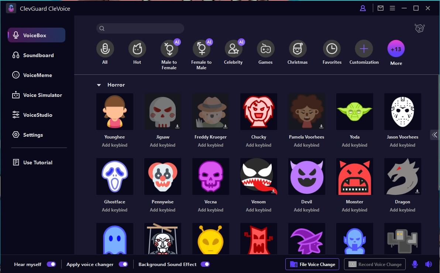Open the mail messages icon
This screenshot has height=273, width=440.
click(381, 8)
